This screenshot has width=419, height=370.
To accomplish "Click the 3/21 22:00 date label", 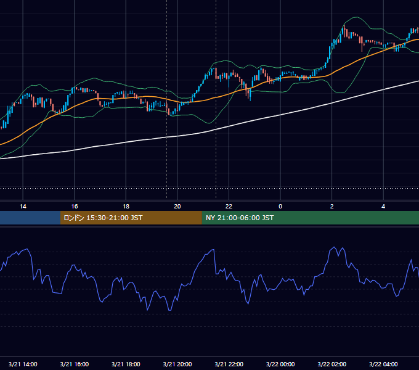I will [x=229, y=364].
